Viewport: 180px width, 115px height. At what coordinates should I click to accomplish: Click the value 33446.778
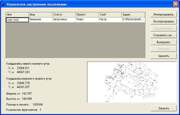pyautogui.click(x=23, y=83)
